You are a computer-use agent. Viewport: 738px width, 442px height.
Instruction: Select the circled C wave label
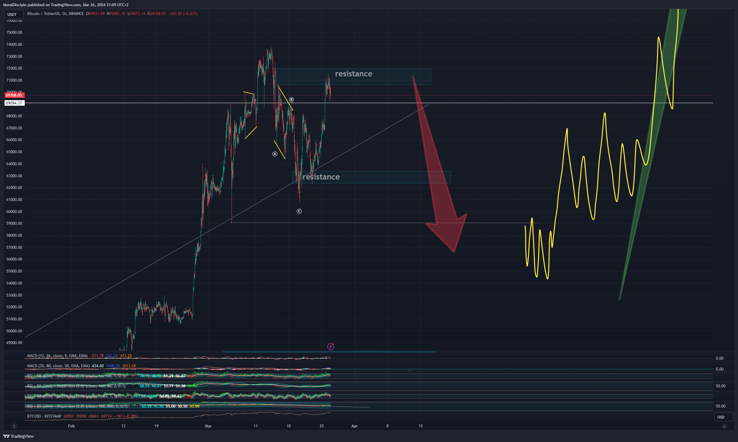(299, 211)
